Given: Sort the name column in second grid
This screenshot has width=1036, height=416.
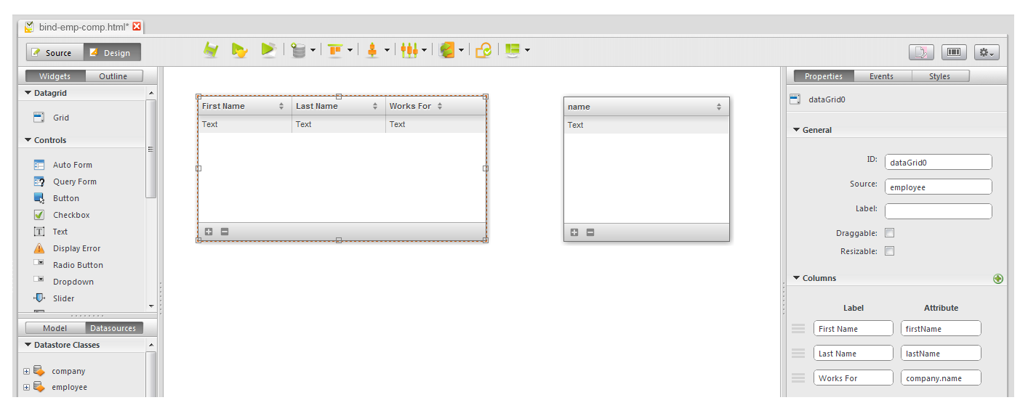Looking at the screenshot, I should [646, 107].
